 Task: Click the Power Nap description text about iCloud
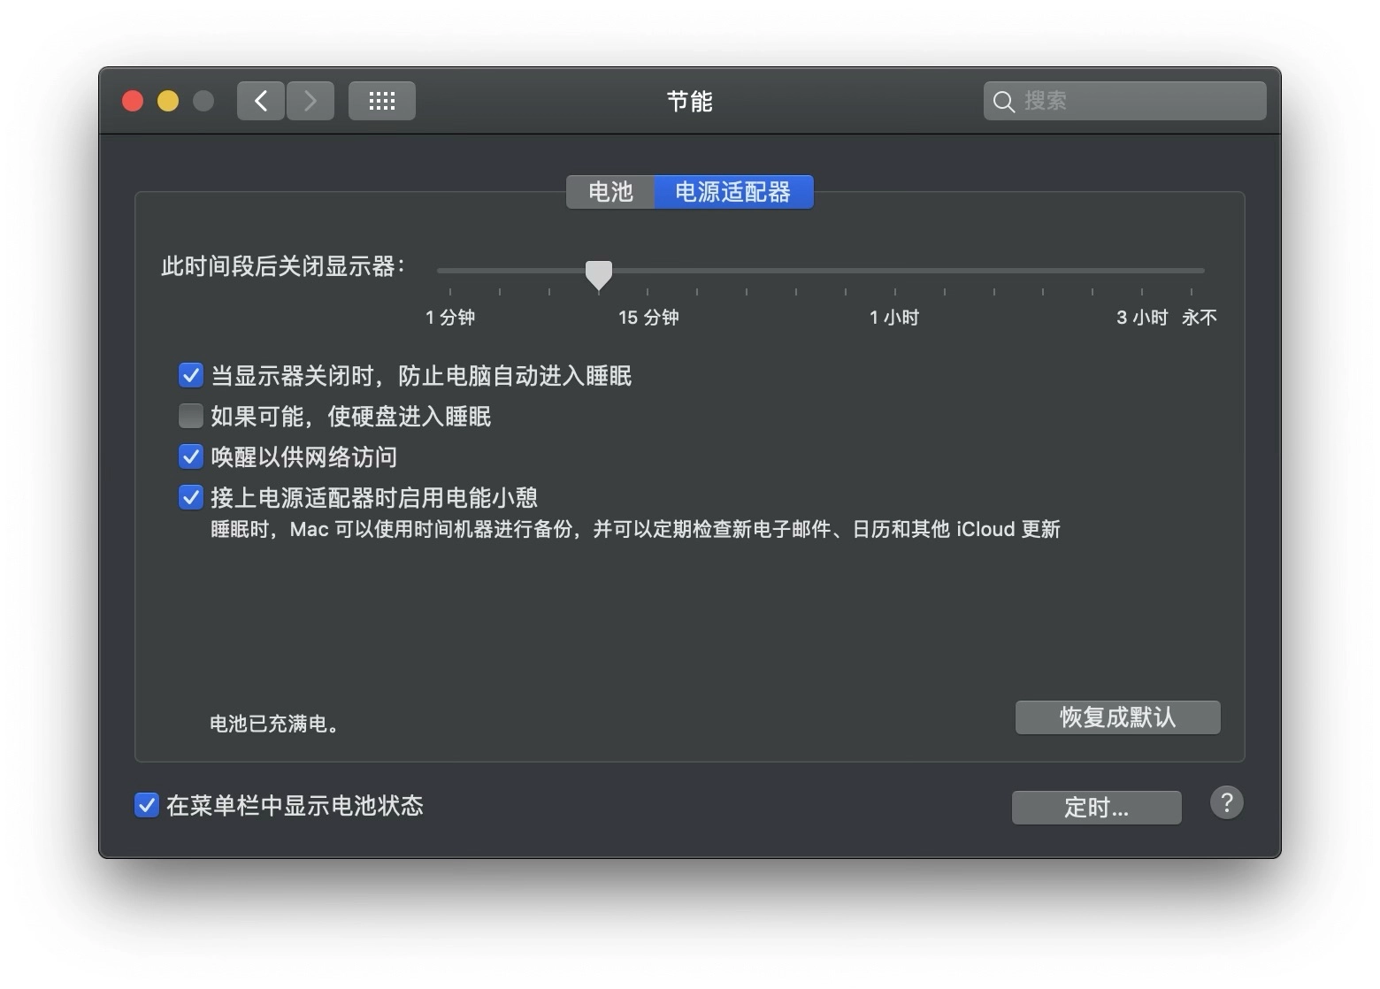pyautogui.click(x=635, y=529)
